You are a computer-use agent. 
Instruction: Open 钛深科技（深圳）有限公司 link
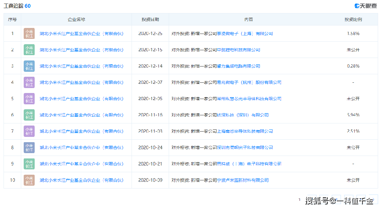click(243, 115)
